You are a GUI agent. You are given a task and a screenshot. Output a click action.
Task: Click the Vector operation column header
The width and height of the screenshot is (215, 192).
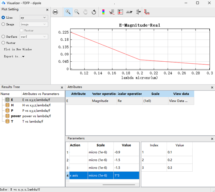point(104,94)
